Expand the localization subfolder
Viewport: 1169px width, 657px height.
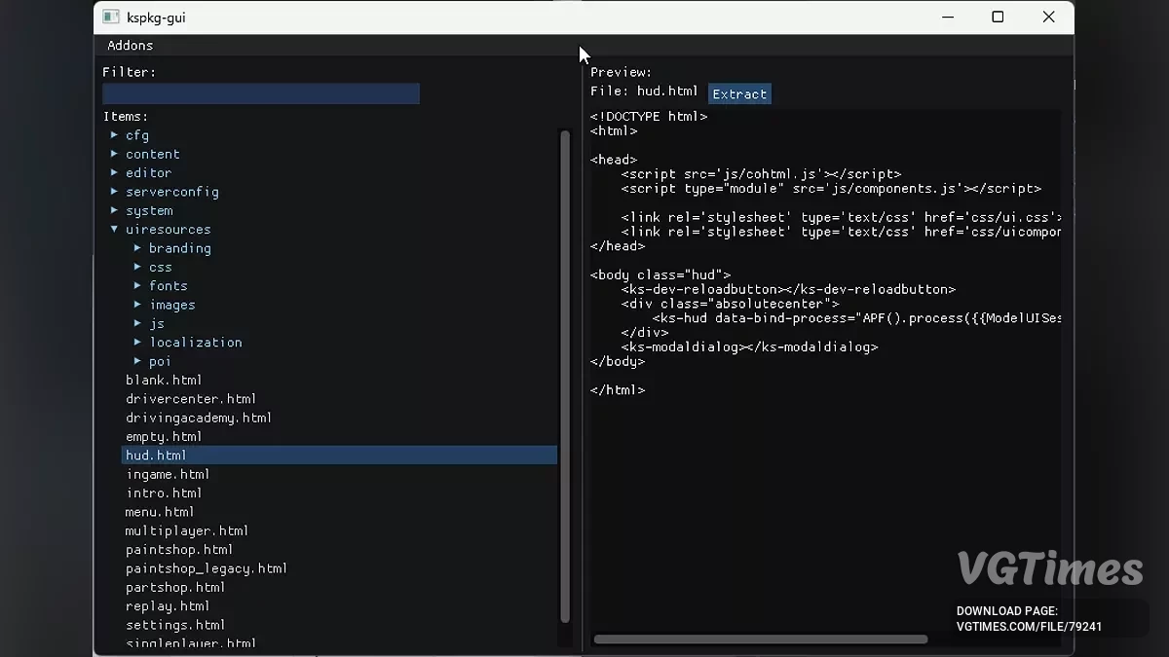pos(195,343)
